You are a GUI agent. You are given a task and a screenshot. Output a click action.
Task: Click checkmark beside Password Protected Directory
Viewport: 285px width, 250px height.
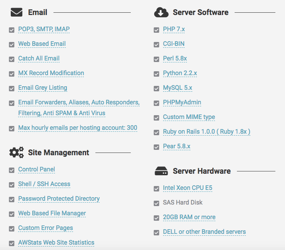(12, 200)
